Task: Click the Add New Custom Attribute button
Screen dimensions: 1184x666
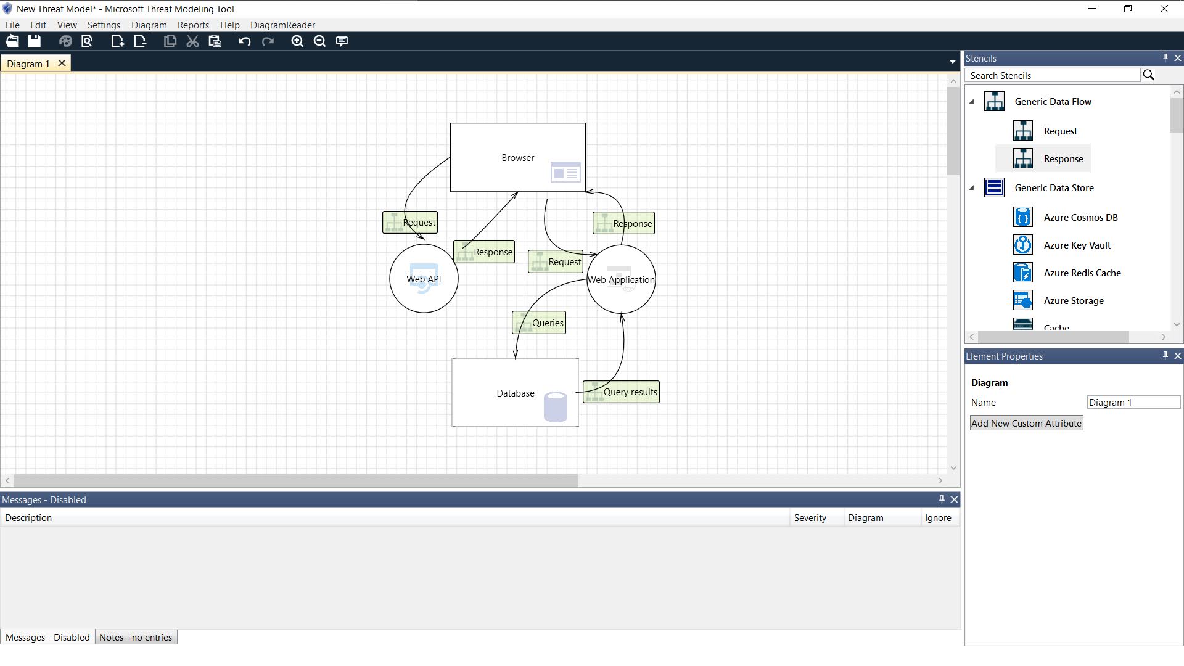Action: coord(1026,424)
